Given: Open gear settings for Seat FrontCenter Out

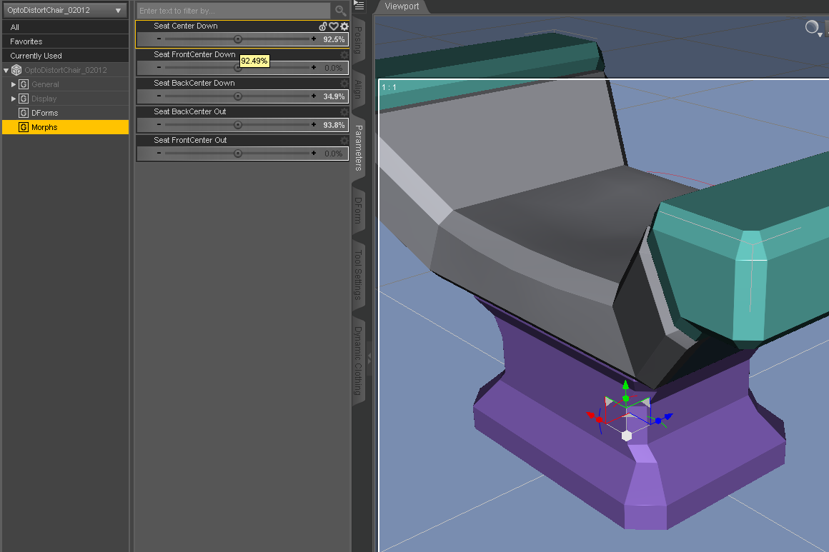Looking at the screenshot, I should point(344,141).
